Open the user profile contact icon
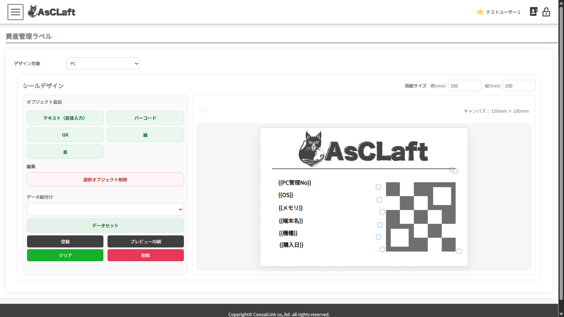The width and height of the screenshot is (564, 317). [533, 12]
